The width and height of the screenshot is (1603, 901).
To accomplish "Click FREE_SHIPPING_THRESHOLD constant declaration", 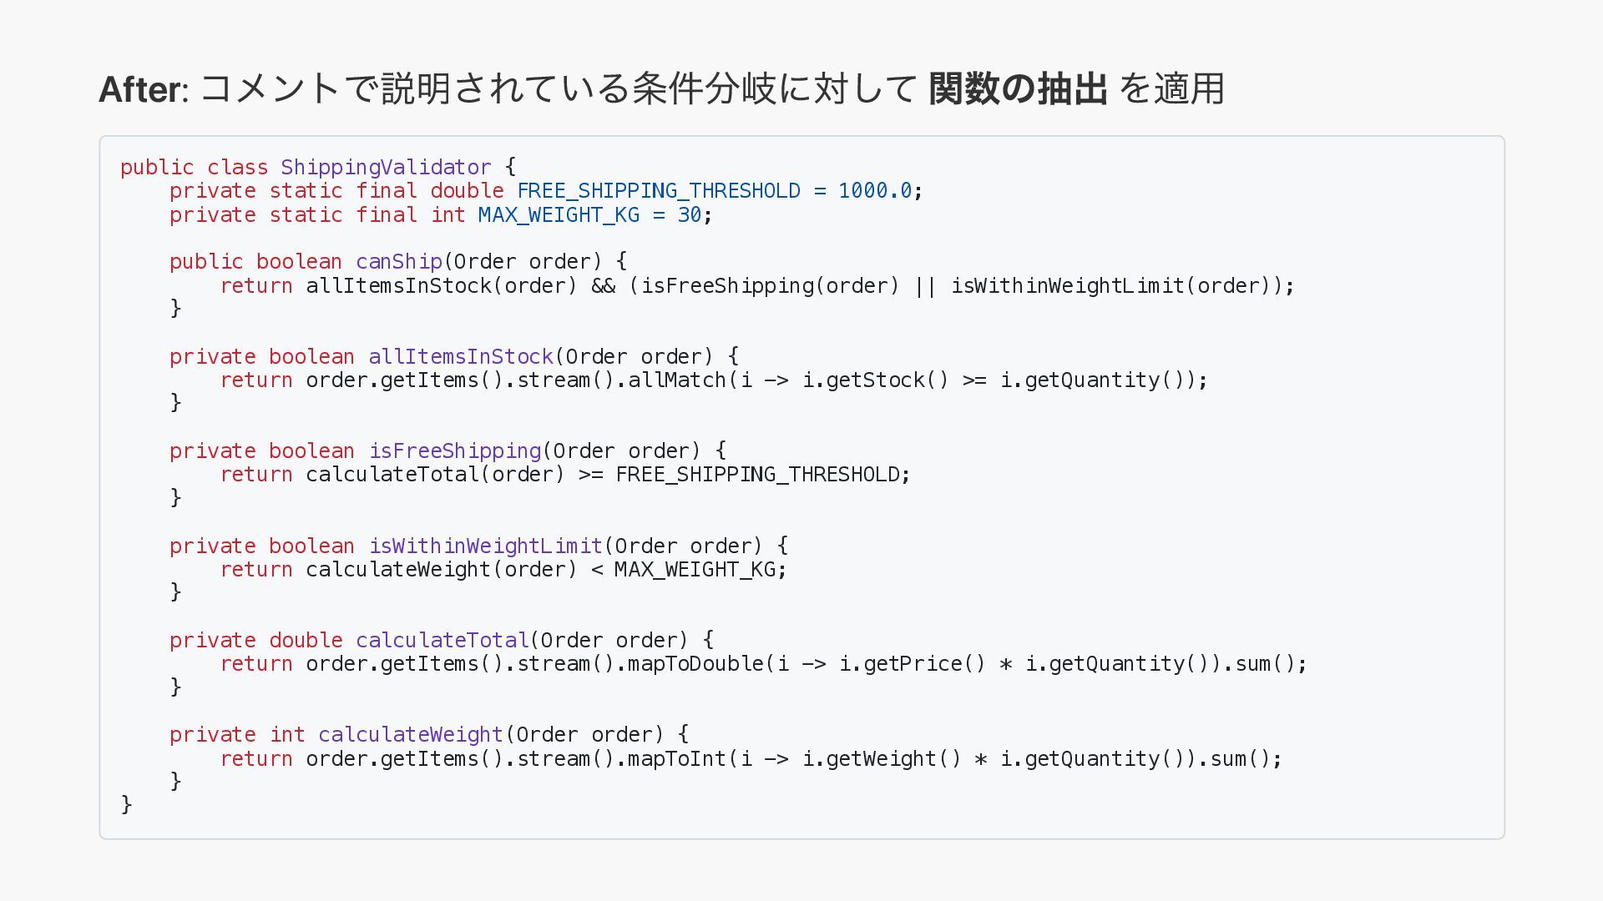I will 658,191.
